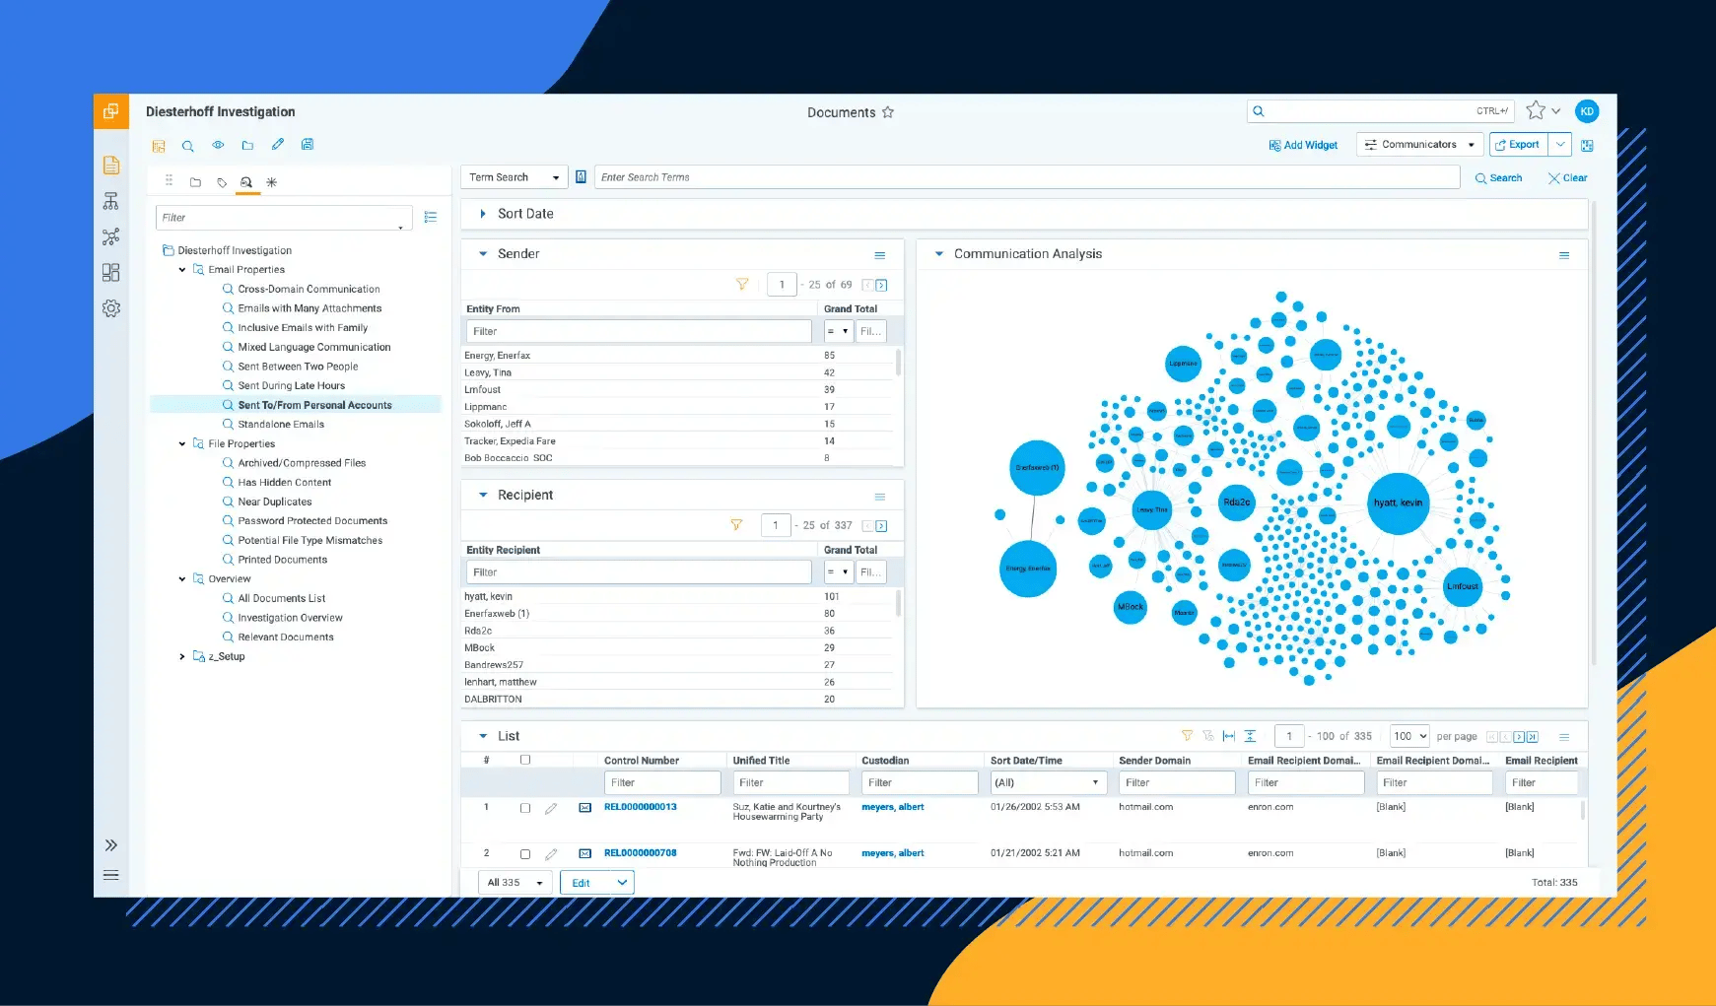Click the fit column width icon in List

point(1229,736)
